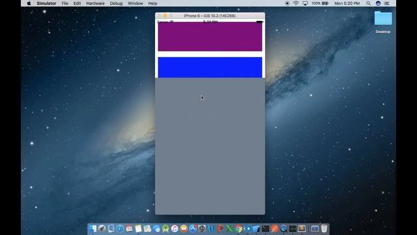Viewport: 417px width, 235px height.
Task: Open the Desktop folder on desktop
Action: pos(383,22)
